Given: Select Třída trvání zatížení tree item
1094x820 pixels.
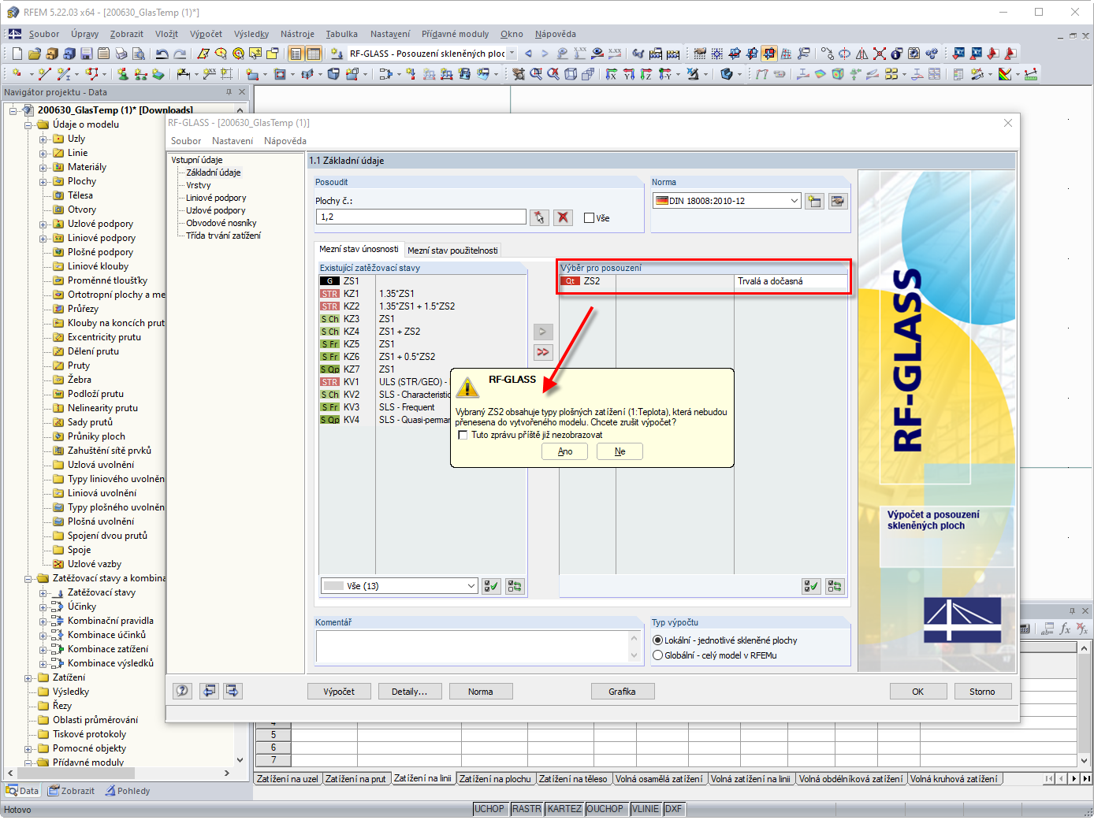Looking at the screenshot, I should click(223, 236).
